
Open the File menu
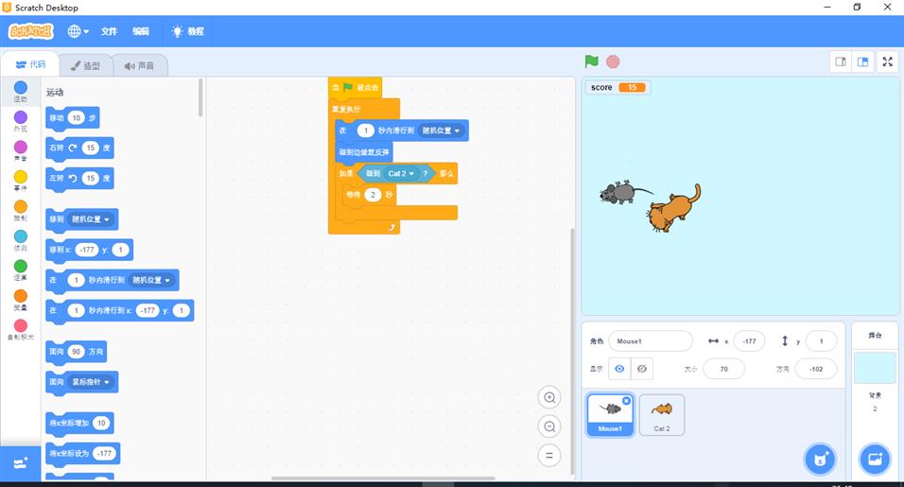pyautogui.click(x=109, y=31)
